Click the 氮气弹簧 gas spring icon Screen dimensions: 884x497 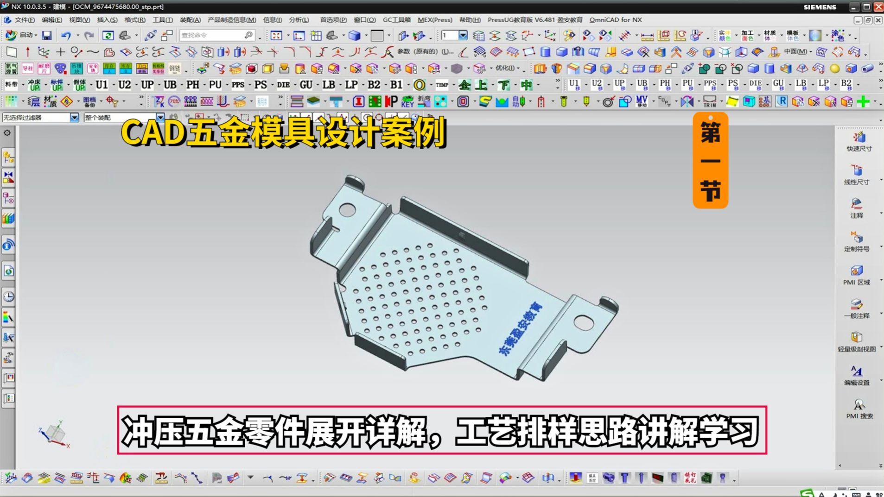click(x=11, y=69)
